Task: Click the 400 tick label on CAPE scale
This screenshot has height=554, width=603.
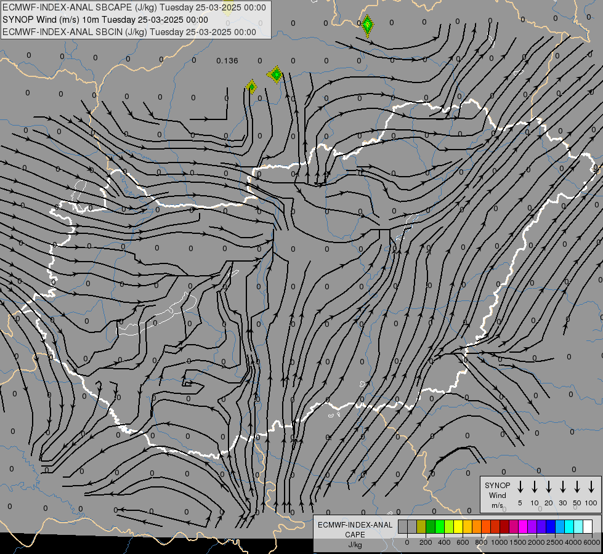Action: tap(444, 542)
